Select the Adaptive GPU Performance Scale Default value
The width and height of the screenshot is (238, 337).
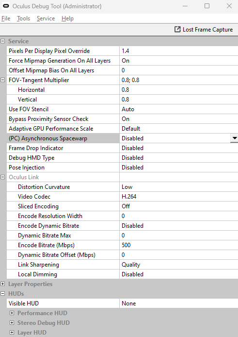pyautogui.click(x=179, y=129)
